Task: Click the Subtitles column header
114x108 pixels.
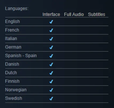Action: pos(97,14)
